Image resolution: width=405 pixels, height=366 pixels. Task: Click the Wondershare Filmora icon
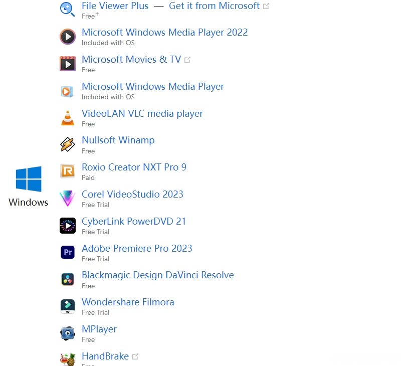coord(68,306)
